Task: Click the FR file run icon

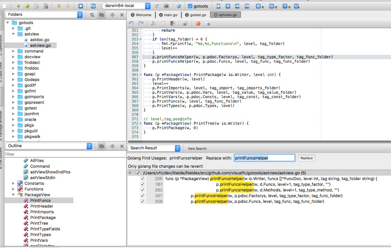Action: click(247, 6)
